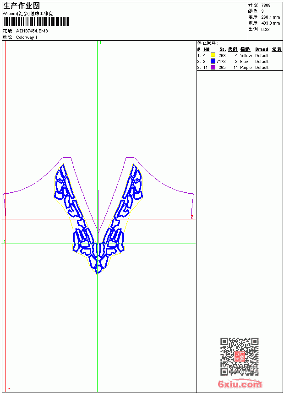Image resolution: width=284 pixels, height=393 pixels.
Task: Open the 6xiu.com watermark link
Action: click(x=240, y=384)
